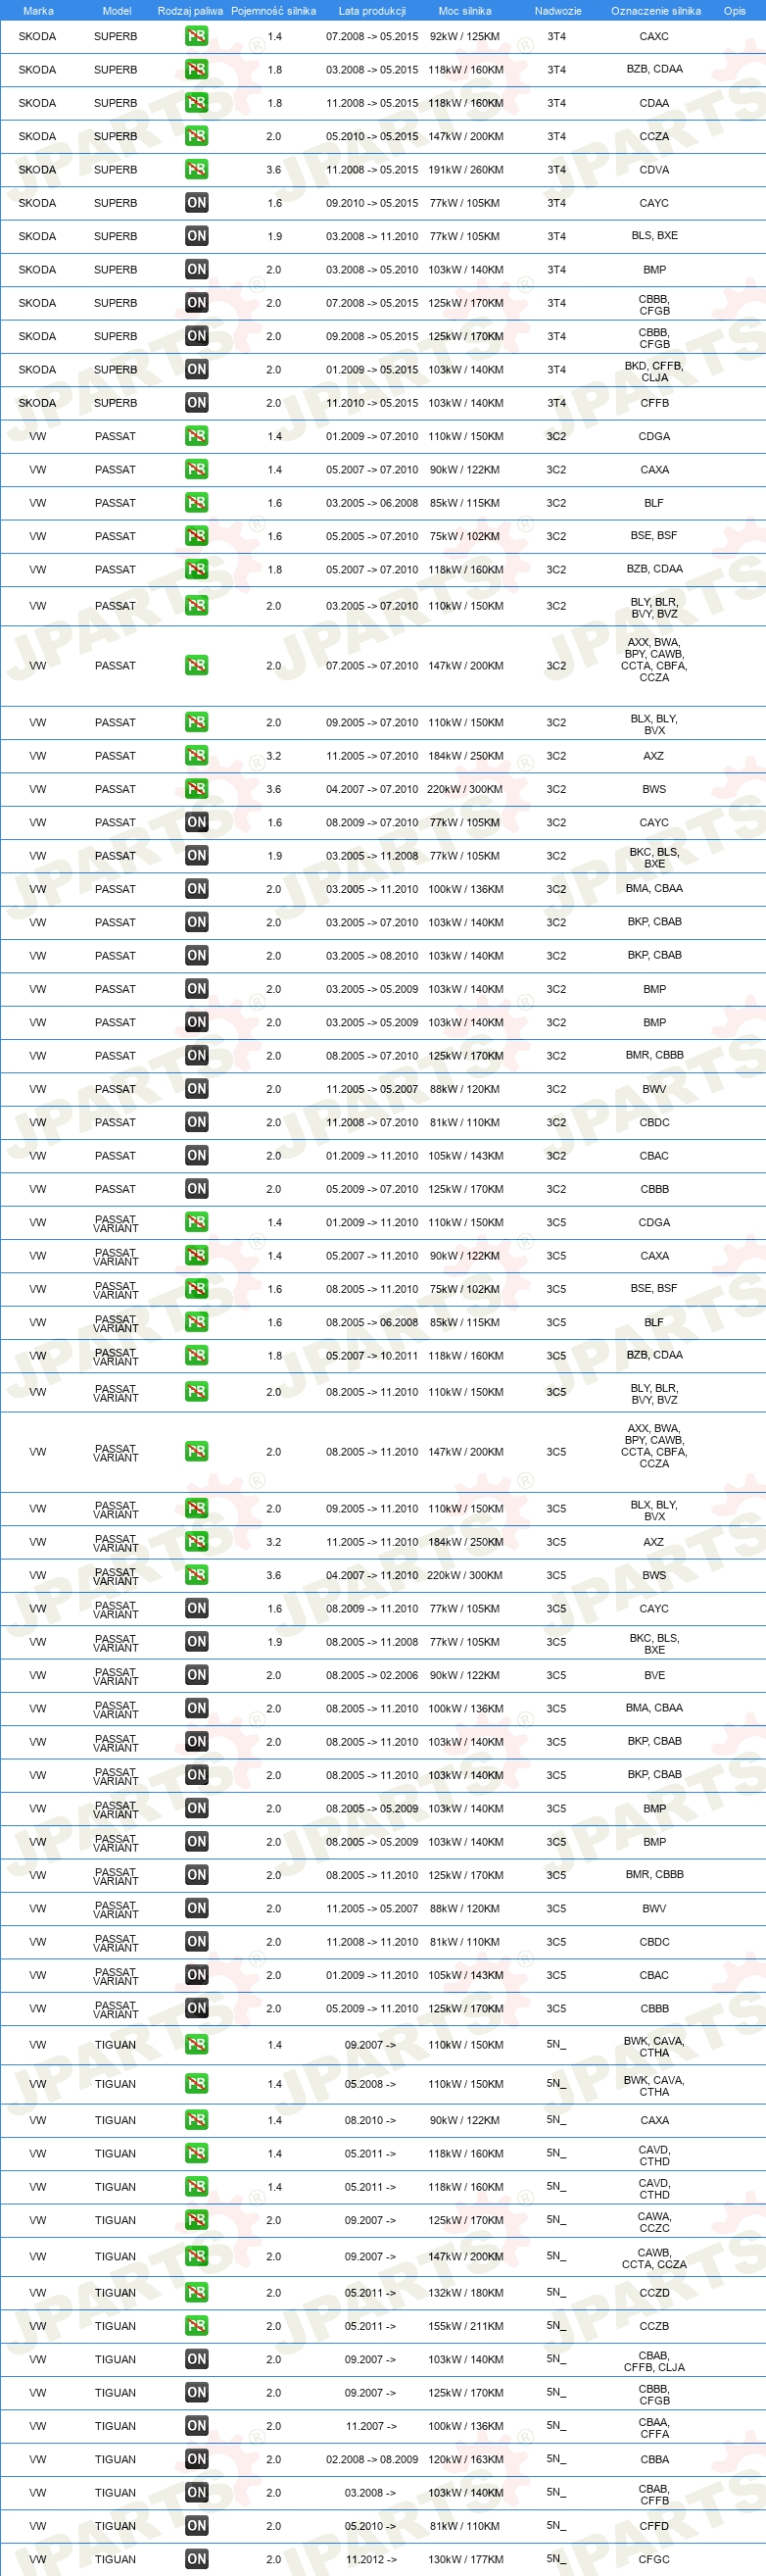This screenshot has width=766, height=2576.
Task: Select the diesel icon for Tiguan CFFD
Action: [197, 2526]
